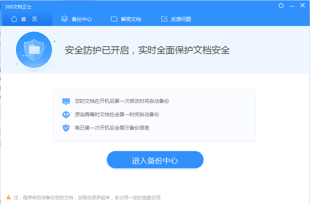Open the 解密文档 tab
This screenshot has height=205, width=310.
coord(126,19)
